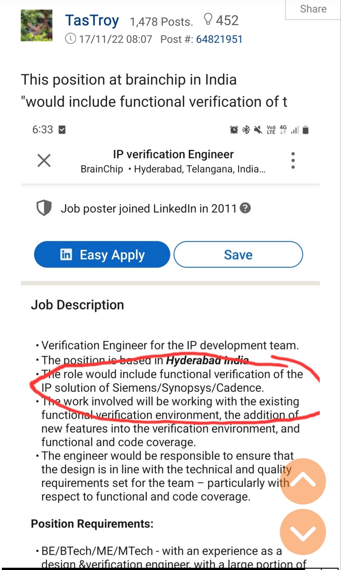Screen dimensions: 341x570
Task: Open TasTroy's profile avatar
Action: [37, 25]
